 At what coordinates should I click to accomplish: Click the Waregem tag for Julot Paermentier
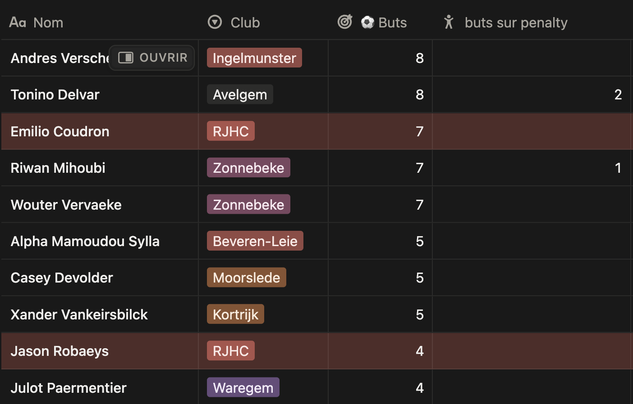pos(243,388)
